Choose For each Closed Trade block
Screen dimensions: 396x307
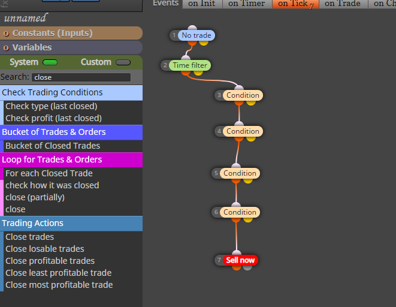click(x=49, y=173)
